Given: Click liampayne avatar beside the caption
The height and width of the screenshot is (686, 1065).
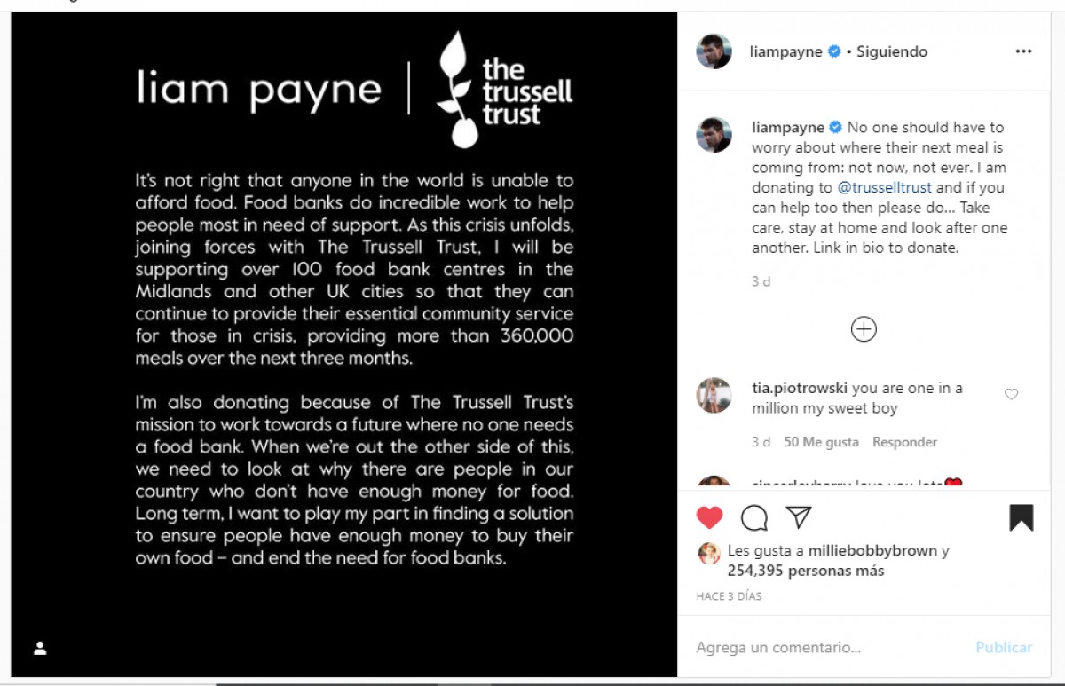Looking at the screenshot, I should [714, 135].
